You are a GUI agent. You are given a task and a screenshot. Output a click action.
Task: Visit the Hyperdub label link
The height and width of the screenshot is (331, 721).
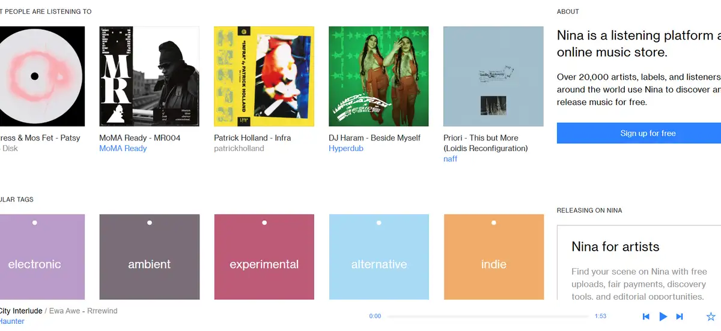(347, 148)
